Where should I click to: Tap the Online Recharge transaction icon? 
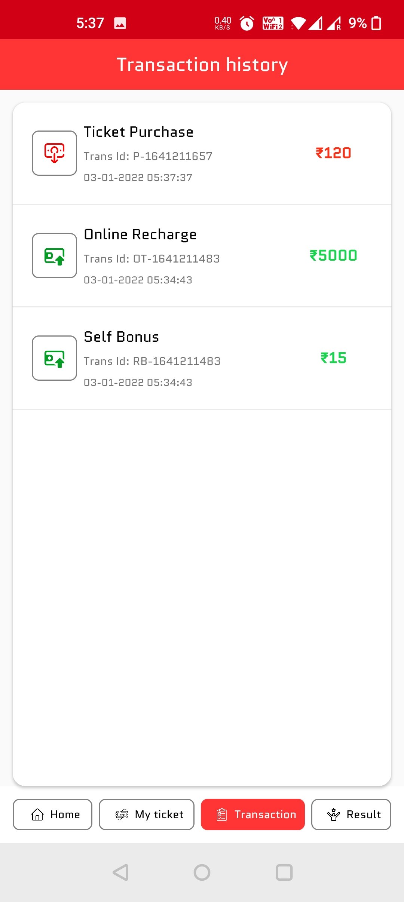click(x=54, y=255)
